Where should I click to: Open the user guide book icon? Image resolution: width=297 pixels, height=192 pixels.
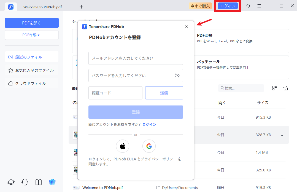point(38,182)
